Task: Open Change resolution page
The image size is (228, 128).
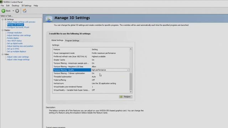Action: 15,33
